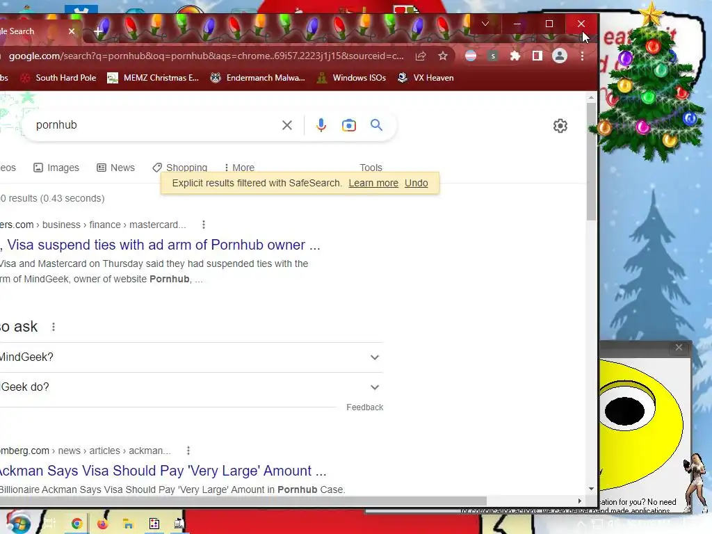
Task: Open the tab search chevron
Action: [485, 24]
